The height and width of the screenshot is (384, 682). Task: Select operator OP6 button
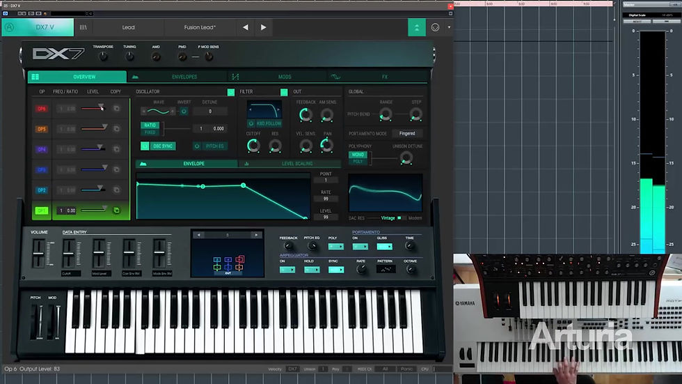coord(42,109)
